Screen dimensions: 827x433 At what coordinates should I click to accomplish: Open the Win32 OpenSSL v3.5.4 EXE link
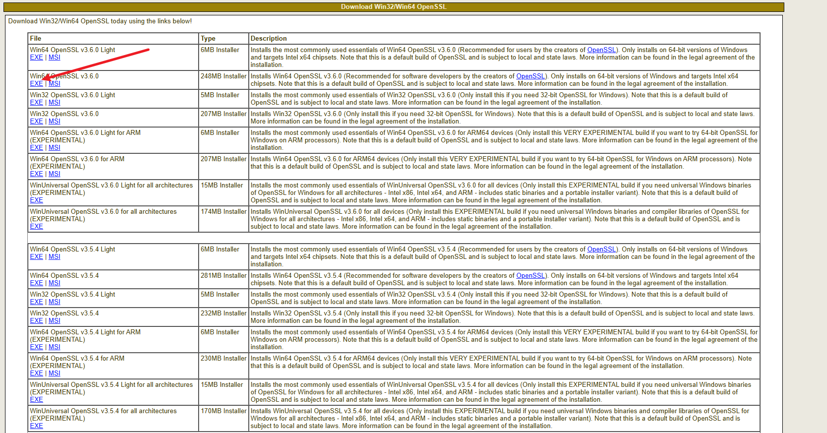(36, 321)
